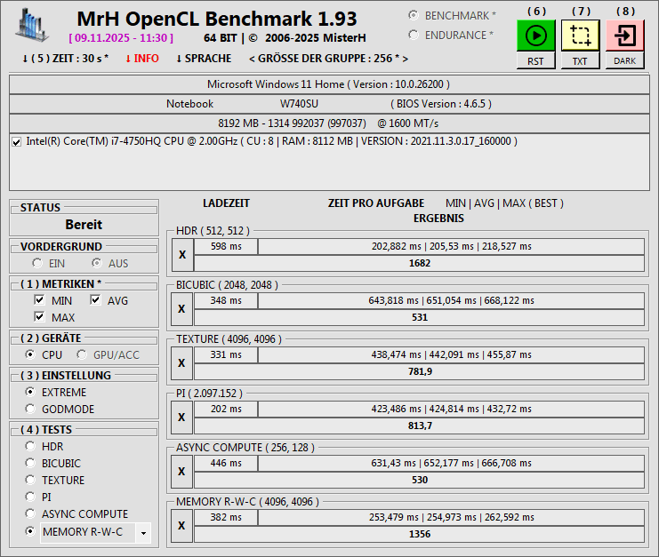Click the MEMORY R-W-C result value 1356
Screen dimensions: 659x557
420,534
